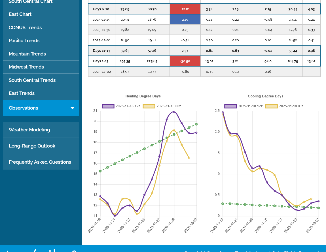Open Midwest Trends sidebar entry
The height and width of the screenshot is (252, 326).
pos(26,67)
